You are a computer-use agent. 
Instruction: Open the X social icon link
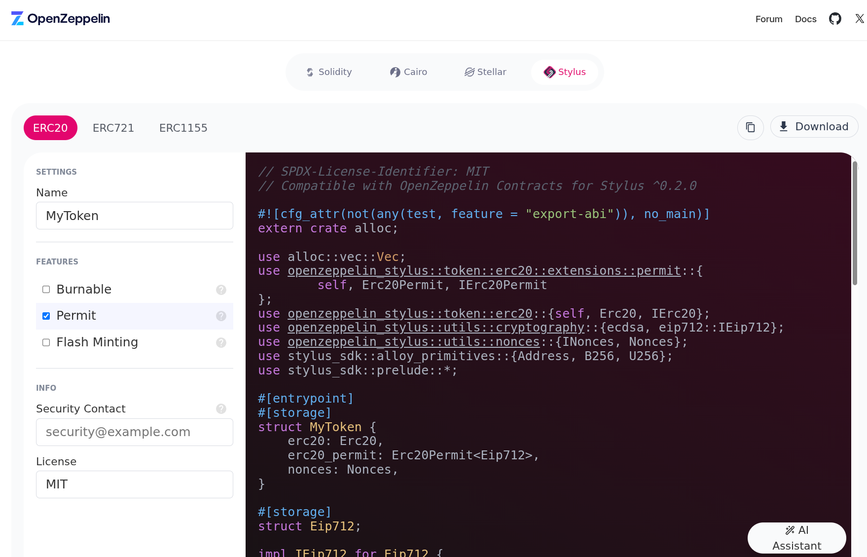pos(860,19)
